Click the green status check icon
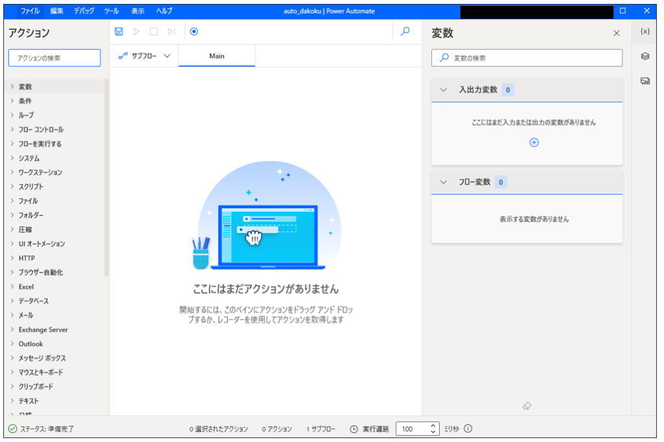664x442 pixels. (13, 429)
